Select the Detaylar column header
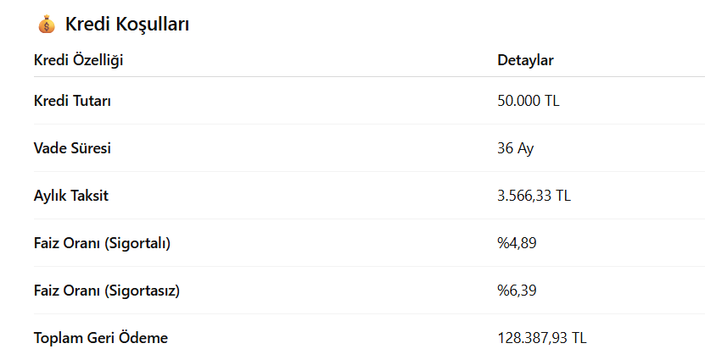This screenshot has height=360, width=705. pyautogui.click(x=525, y=60)
